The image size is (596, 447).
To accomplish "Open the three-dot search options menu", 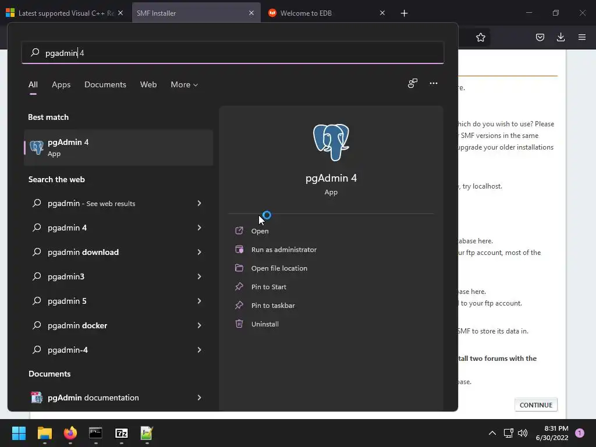I will point(433,83).
